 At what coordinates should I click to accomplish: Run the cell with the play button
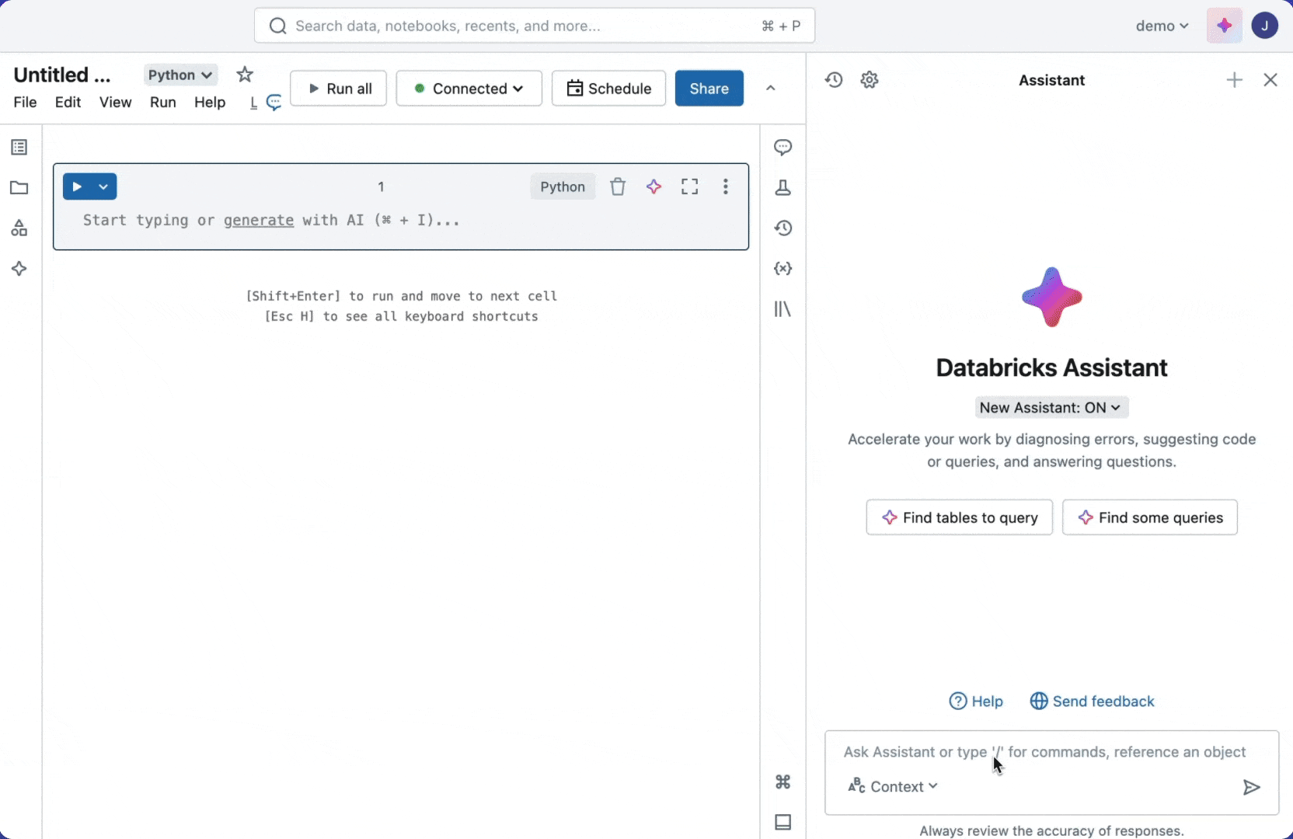77,186
